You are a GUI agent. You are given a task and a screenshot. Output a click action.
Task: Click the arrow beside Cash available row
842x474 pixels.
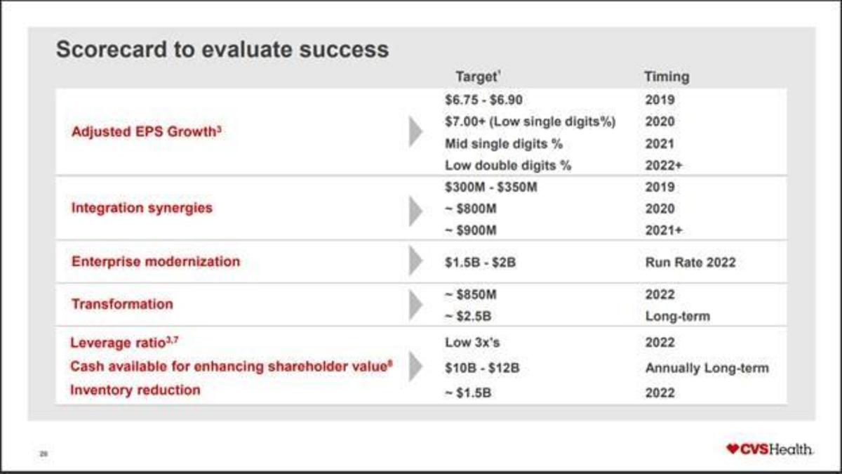pos(415,367)
